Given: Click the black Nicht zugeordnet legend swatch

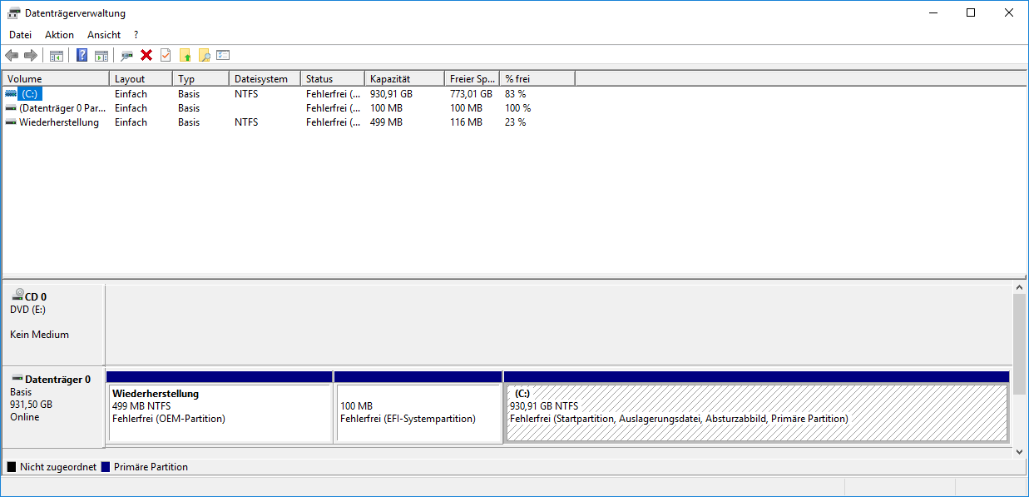Looking at the screenshot, I should [x=12, y=467].
